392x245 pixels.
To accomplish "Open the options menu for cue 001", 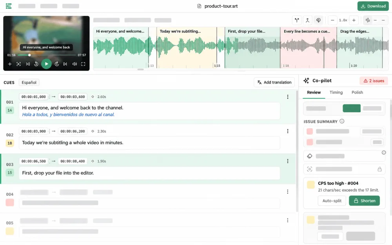I will [288, 97].
